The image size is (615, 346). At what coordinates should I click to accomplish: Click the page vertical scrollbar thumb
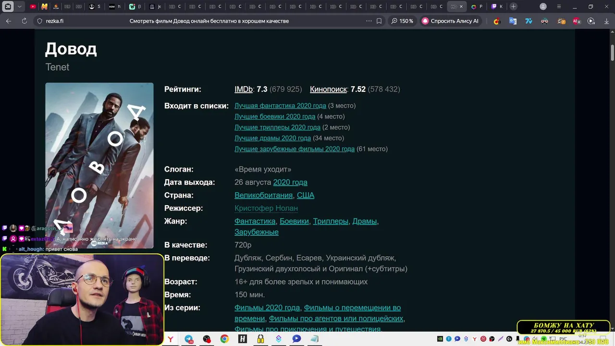tap(613, 52)
